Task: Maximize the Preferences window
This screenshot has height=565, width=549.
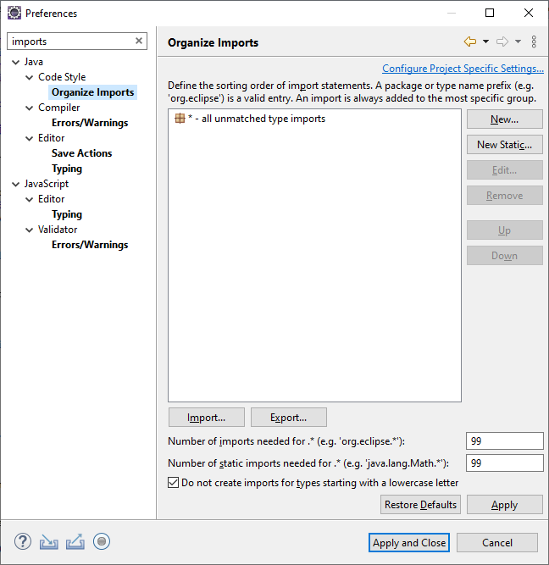Action: coord(490,13)
